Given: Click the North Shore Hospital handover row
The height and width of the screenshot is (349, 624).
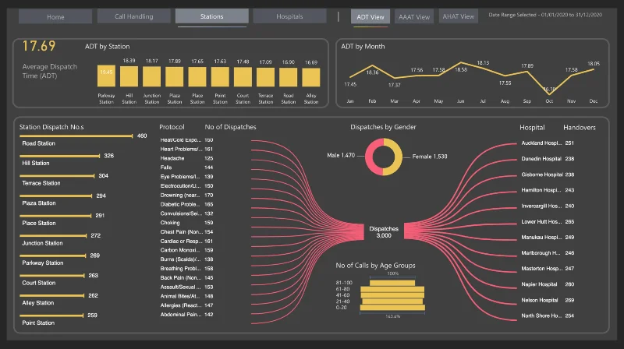Looking at the screenshot, I should (x=548, y=316).
